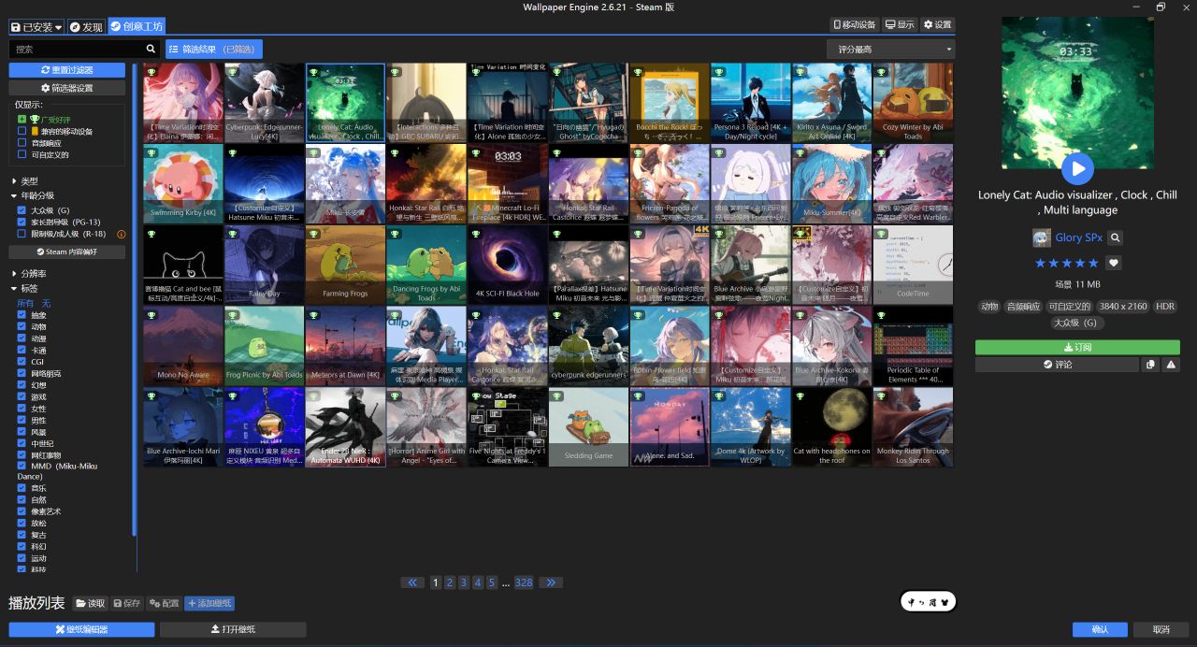1197x647 pixels.
Task: Toggle the 筛选结果 filter results button
Action: tap(214, 49)
